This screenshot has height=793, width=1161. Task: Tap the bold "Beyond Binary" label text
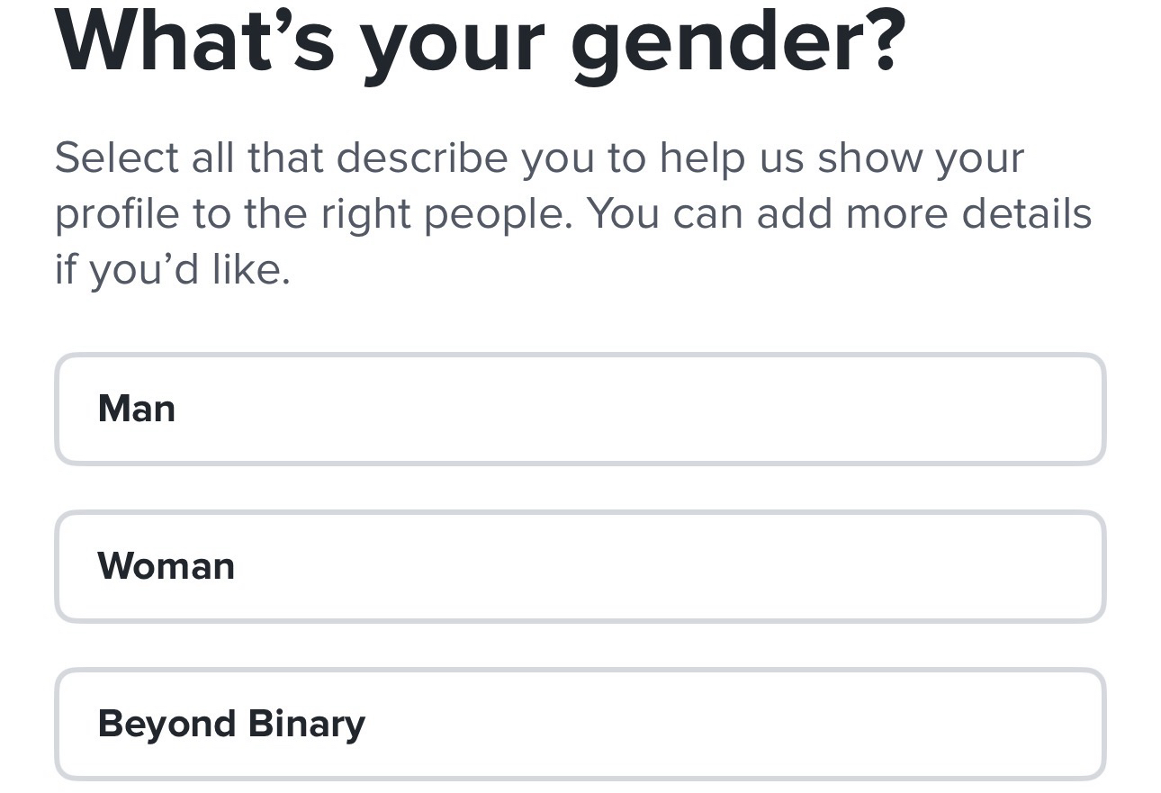[231, 725]
